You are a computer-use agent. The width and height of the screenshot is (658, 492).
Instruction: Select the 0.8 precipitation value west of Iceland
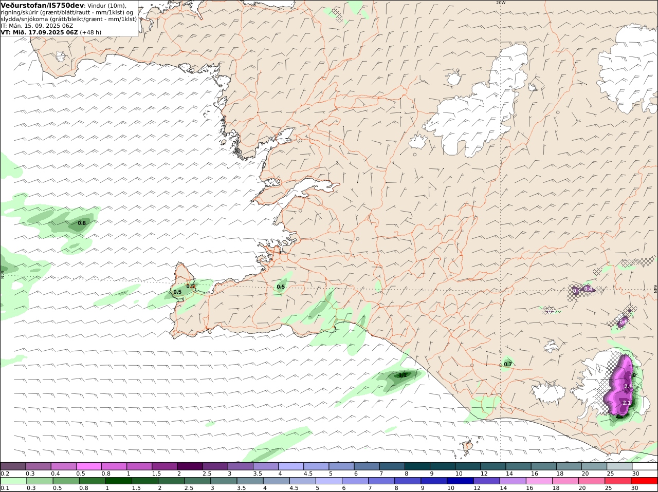pyautogui.click(x=82, y=223)
